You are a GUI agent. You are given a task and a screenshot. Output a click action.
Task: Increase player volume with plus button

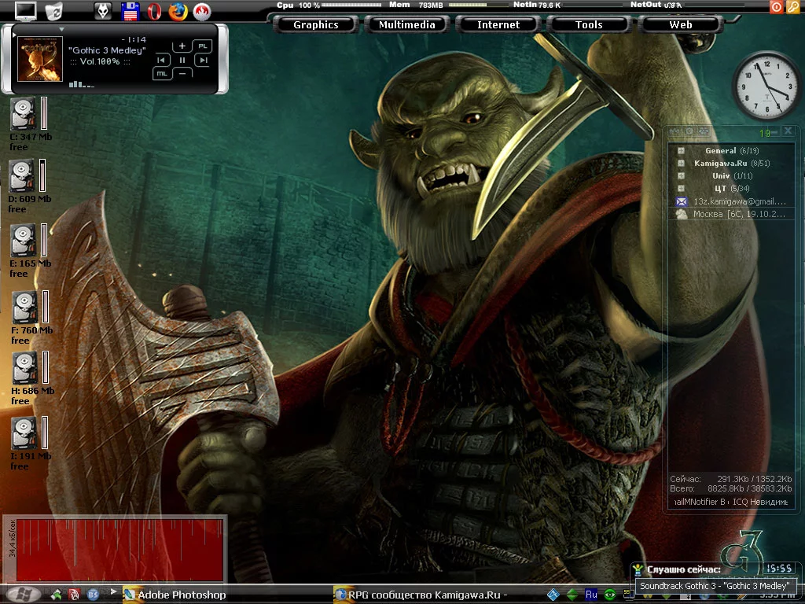pos(182,46)
